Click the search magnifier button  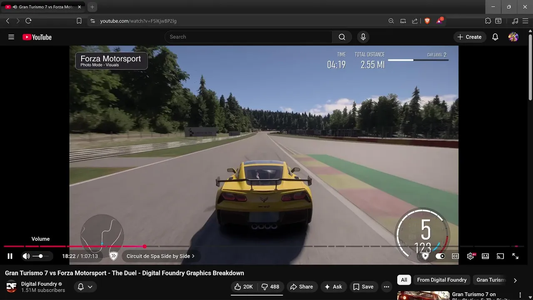[342, 37]
